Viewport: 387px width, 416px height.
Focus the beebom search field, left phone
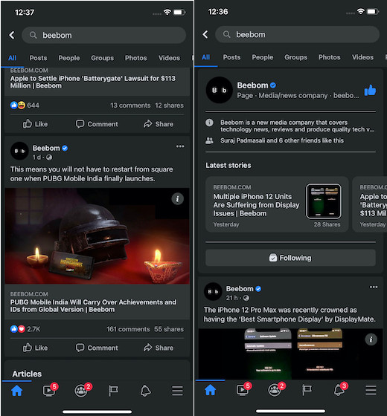[104, 35]
